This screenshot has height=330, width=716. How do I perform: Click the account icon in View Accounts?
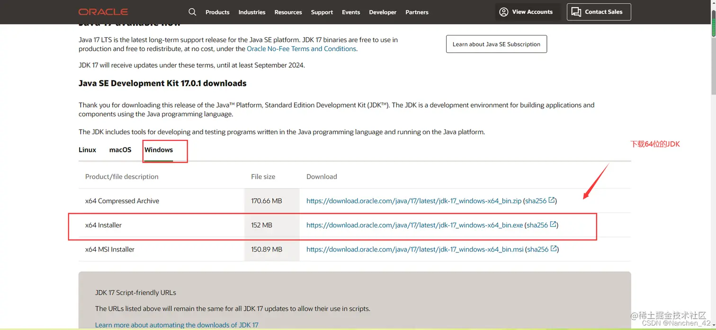click(x=504, y=12)
